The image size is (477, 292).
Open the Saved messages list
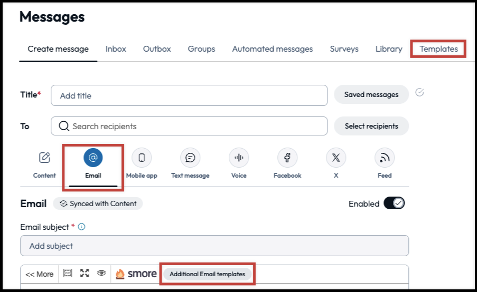[371, 95]
